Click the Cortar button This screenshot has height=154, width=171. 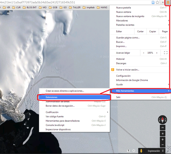click(141, 31)
